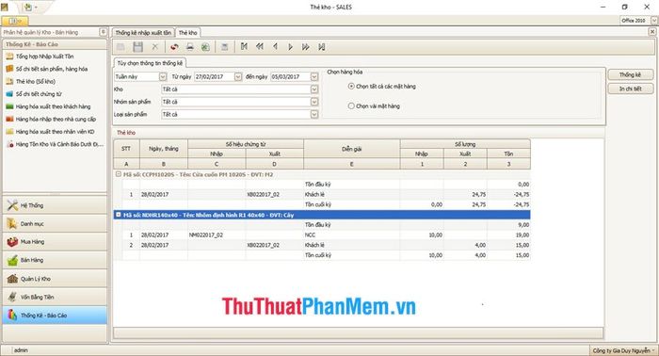Viewport: 659px width, 356px height.
Task: Open the Mua Hàng module
Action: tap(55, 242)
